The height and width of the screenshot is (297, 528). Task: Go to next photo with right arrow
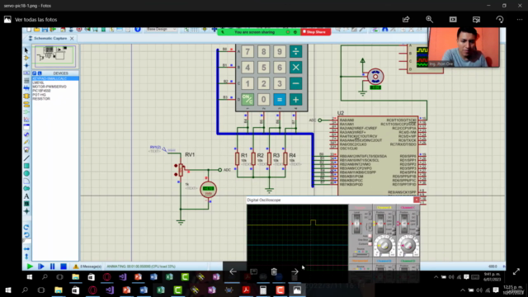(x=295, y=271)
